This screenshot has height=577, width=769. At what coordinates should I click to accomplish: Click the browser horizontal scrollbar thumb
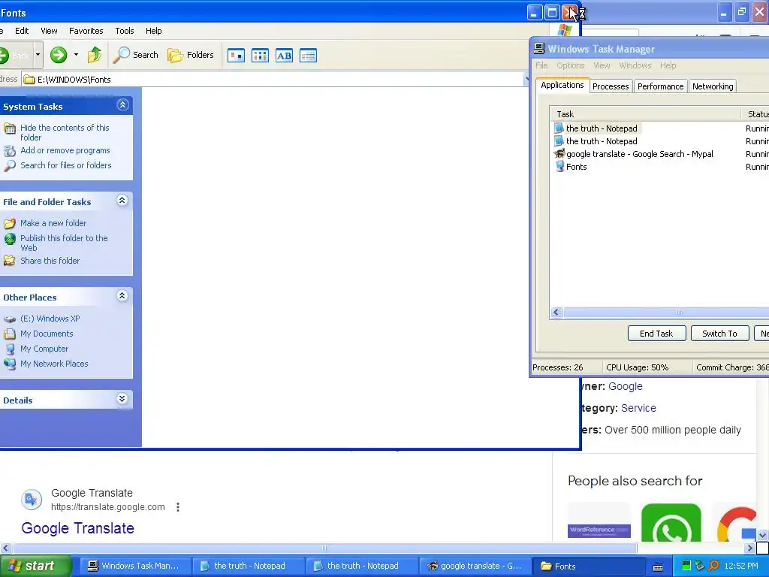(326, 548)
